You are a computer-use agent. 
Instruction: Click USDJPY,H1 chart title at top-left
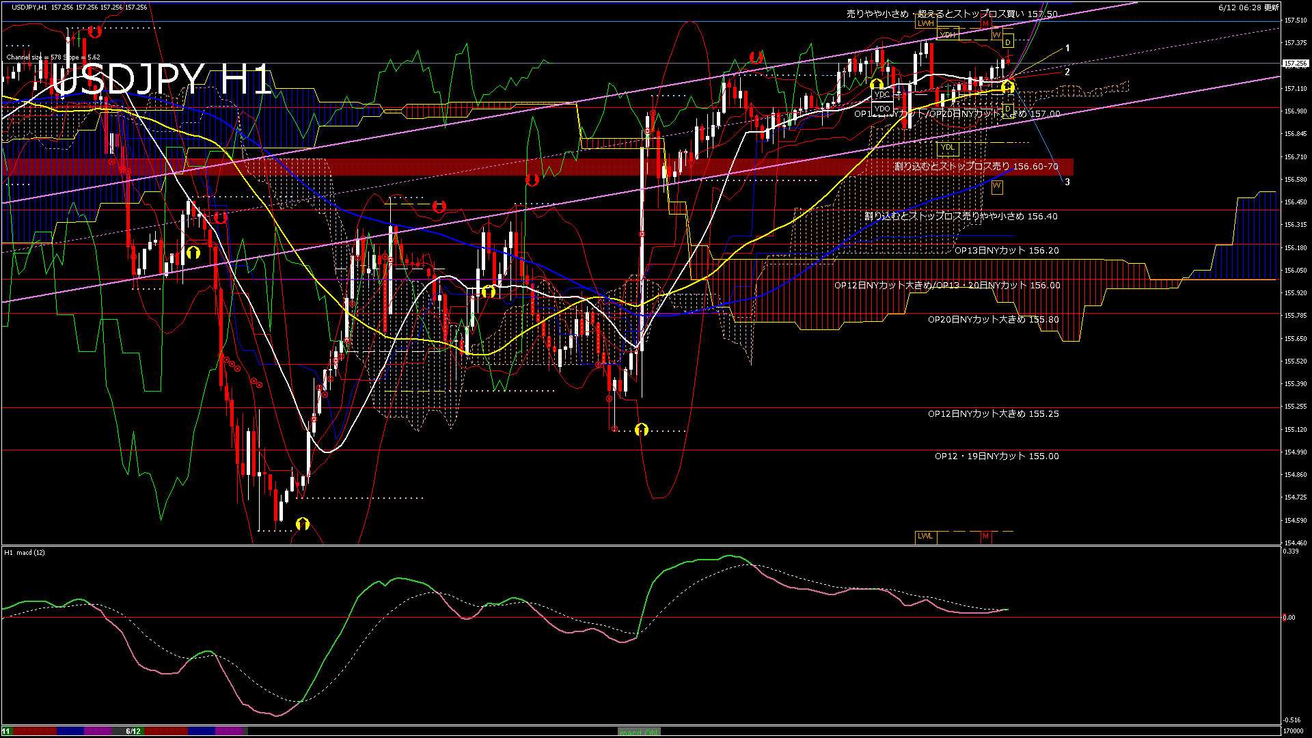tap(29, 8)
